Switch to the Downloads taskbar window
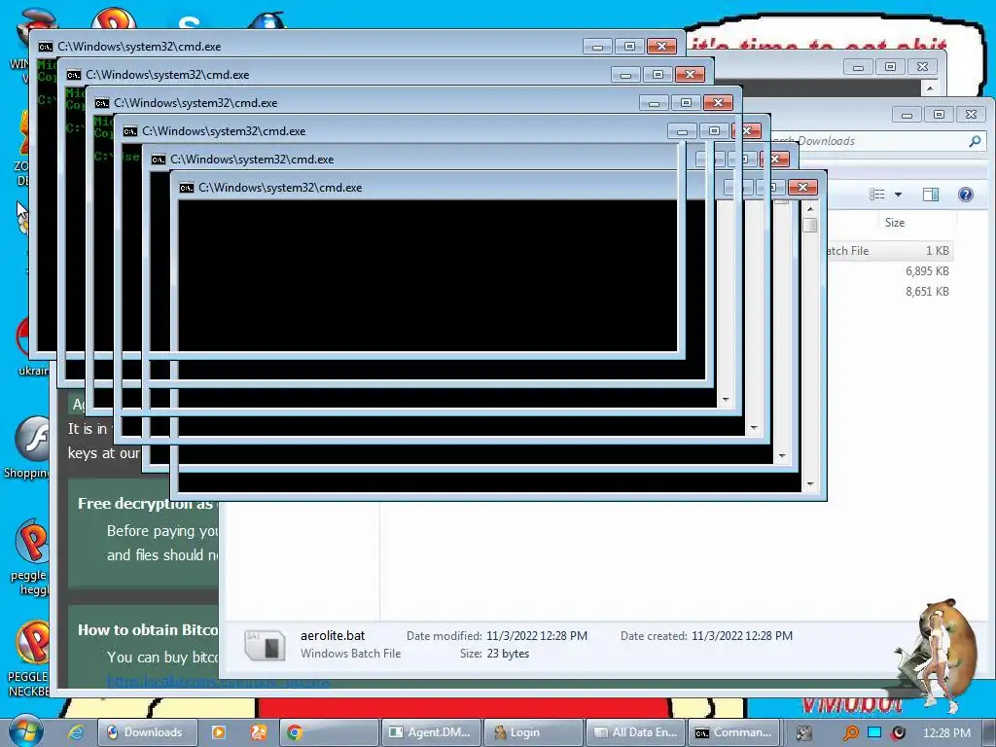The image size is (996, 747). [x=148, y=732]
